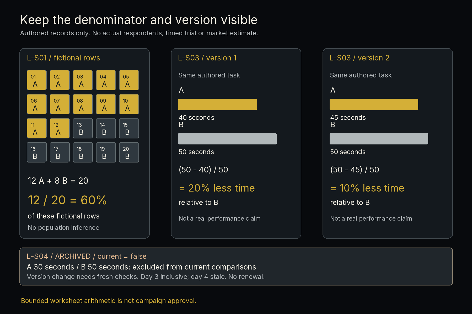
Task: Click the '= 20% less time' result
Action: click(x=217, y=188)
